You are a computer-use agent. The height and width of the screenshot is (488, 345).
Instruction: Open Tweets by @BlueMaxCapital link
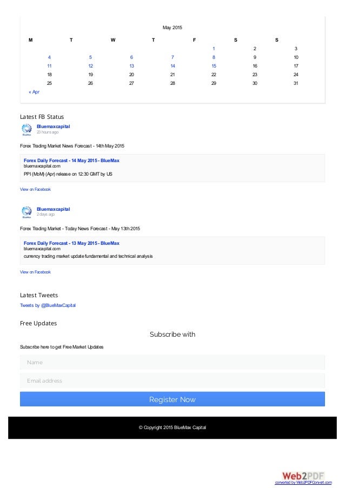(48, 305)
